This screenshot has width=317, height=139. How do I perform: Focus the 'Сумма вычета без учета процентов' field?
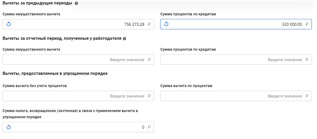tap(78, 96)
